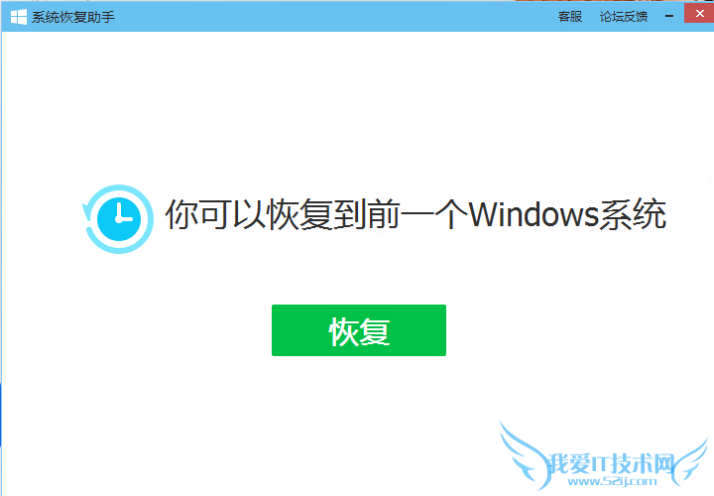Close the 系统恢复助手 window
The image size is (714, 496).
pos(700,14)
